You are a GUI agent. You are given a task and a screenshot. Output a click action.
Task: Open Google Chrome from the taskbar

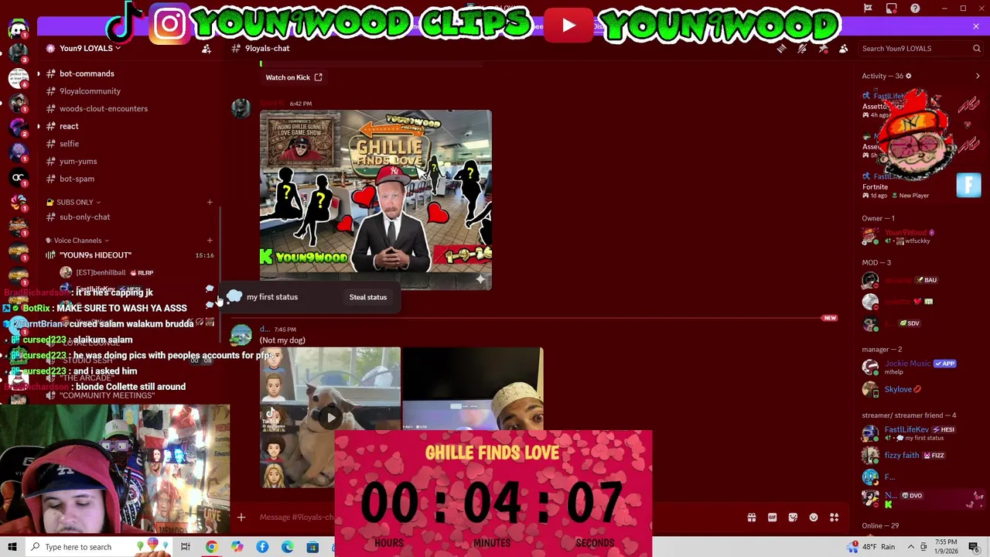tap(211, 547)
